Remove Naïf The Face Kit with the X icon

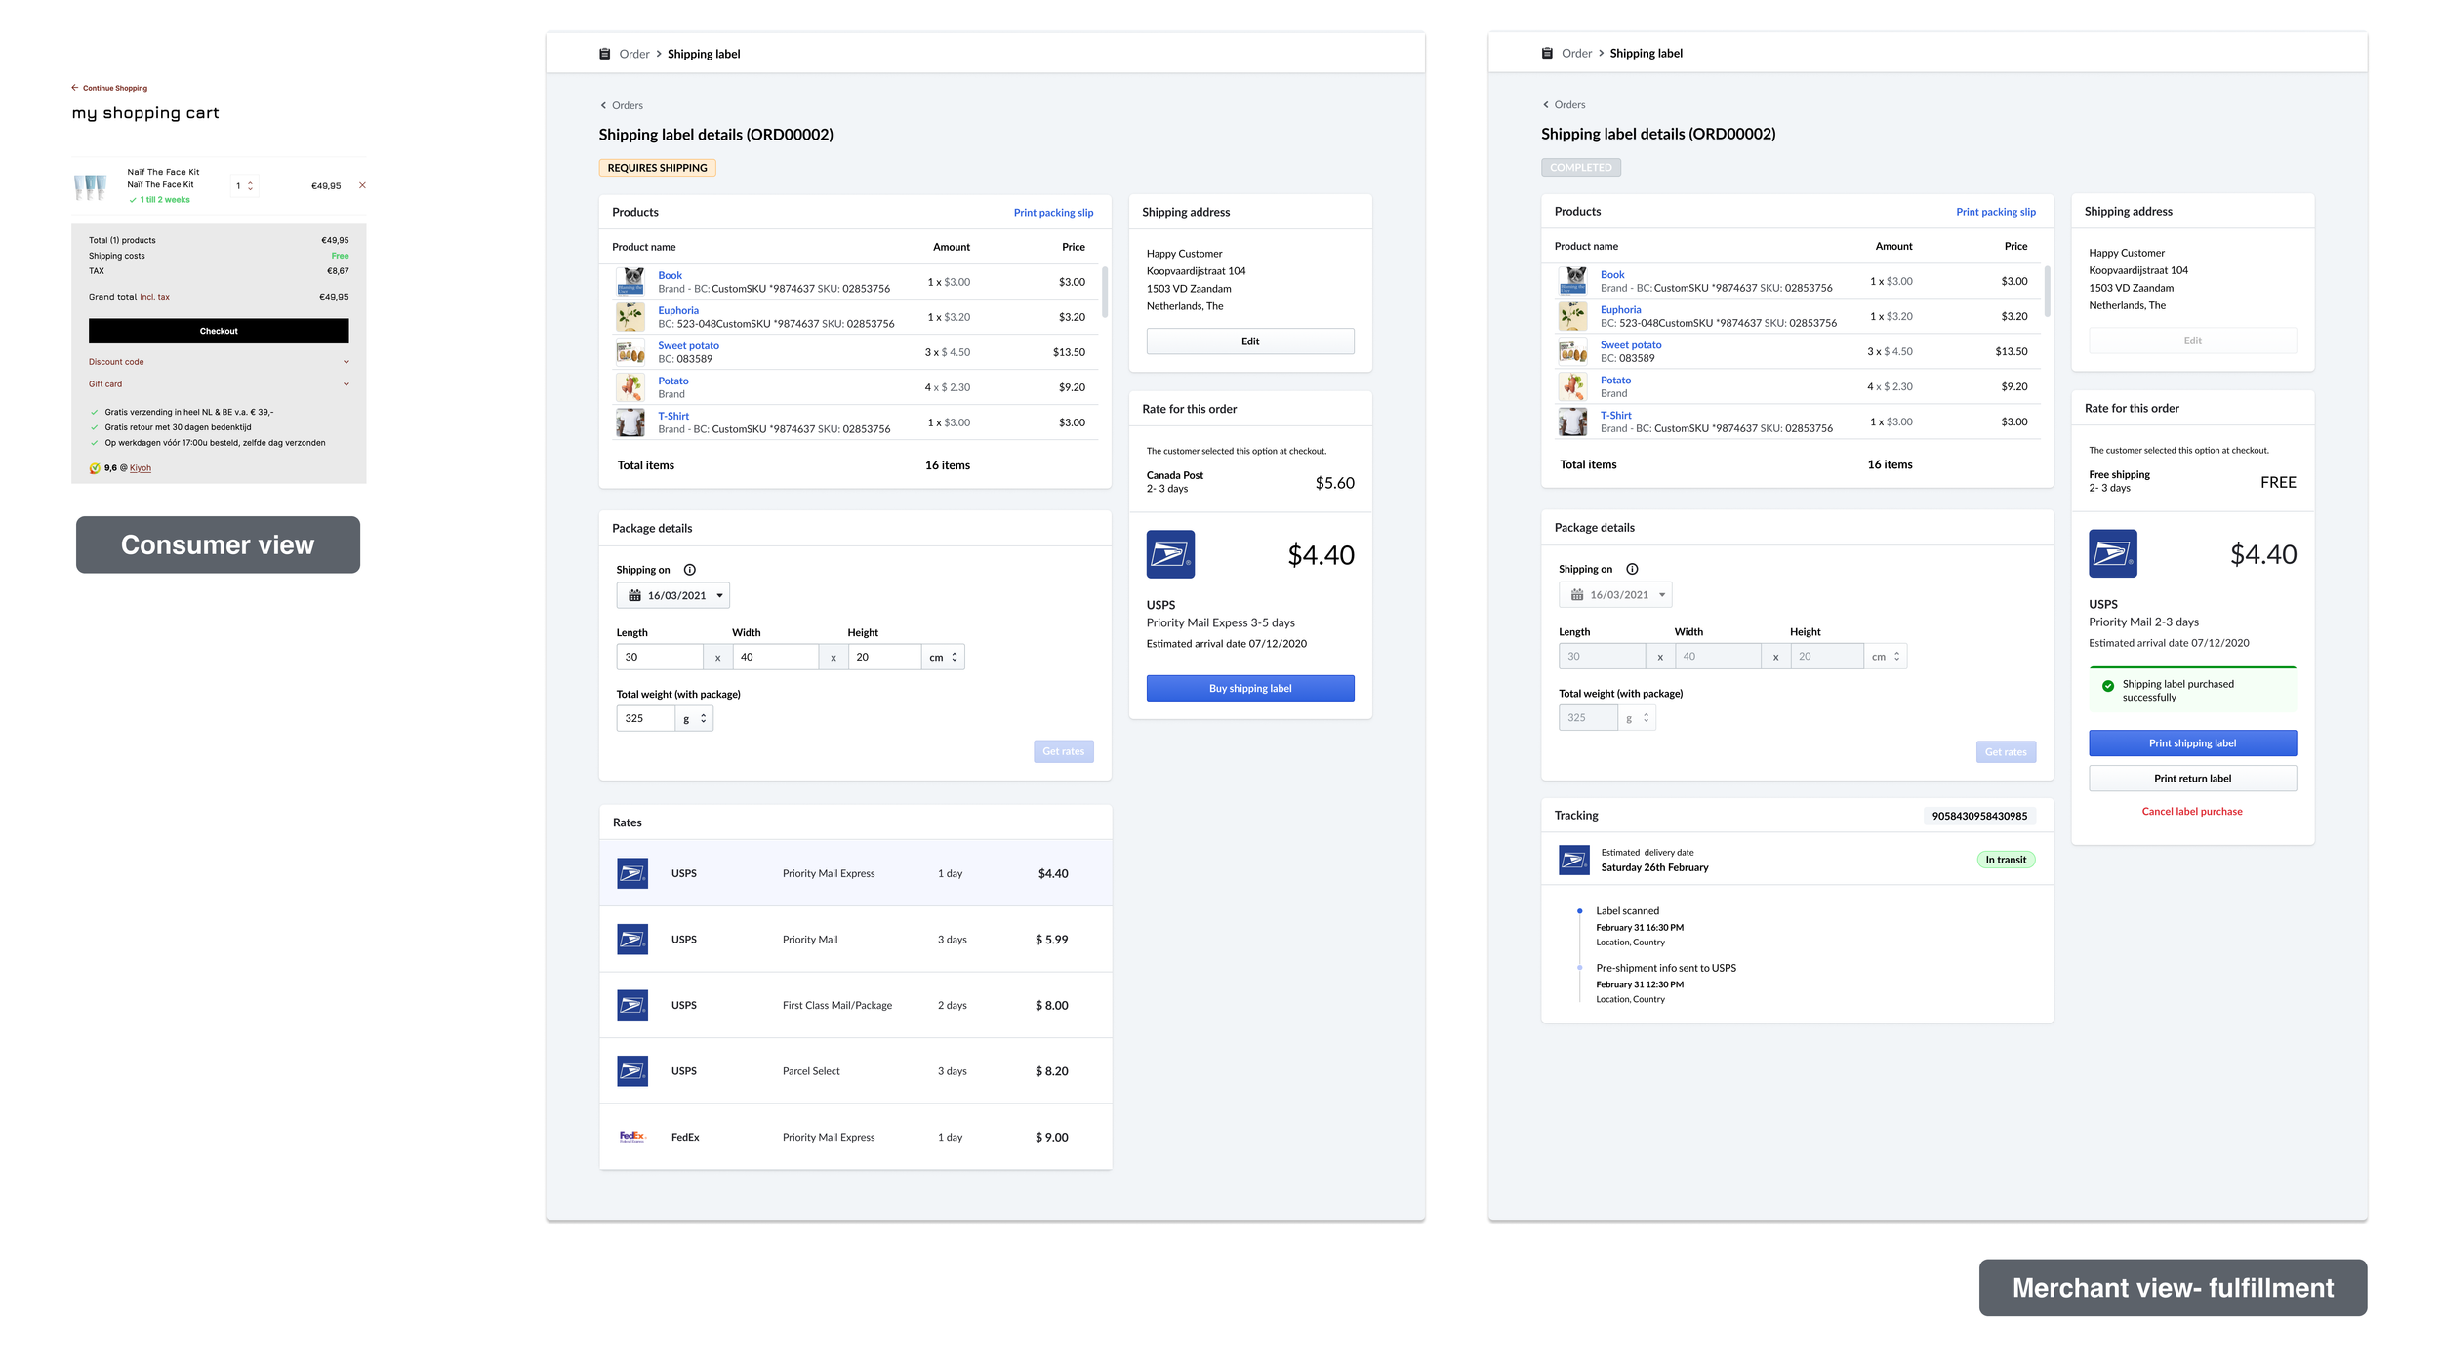pos(362,184)
